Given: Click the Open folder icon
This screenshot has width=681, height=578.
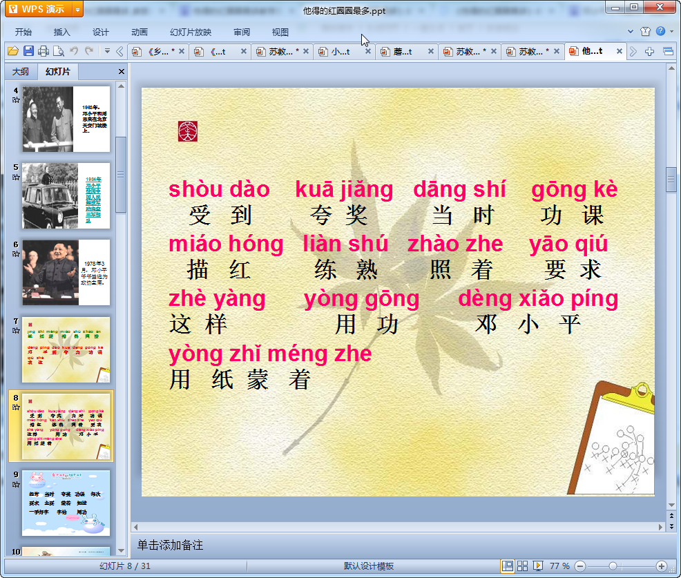Looking at the screenshot, I should 13,51.
